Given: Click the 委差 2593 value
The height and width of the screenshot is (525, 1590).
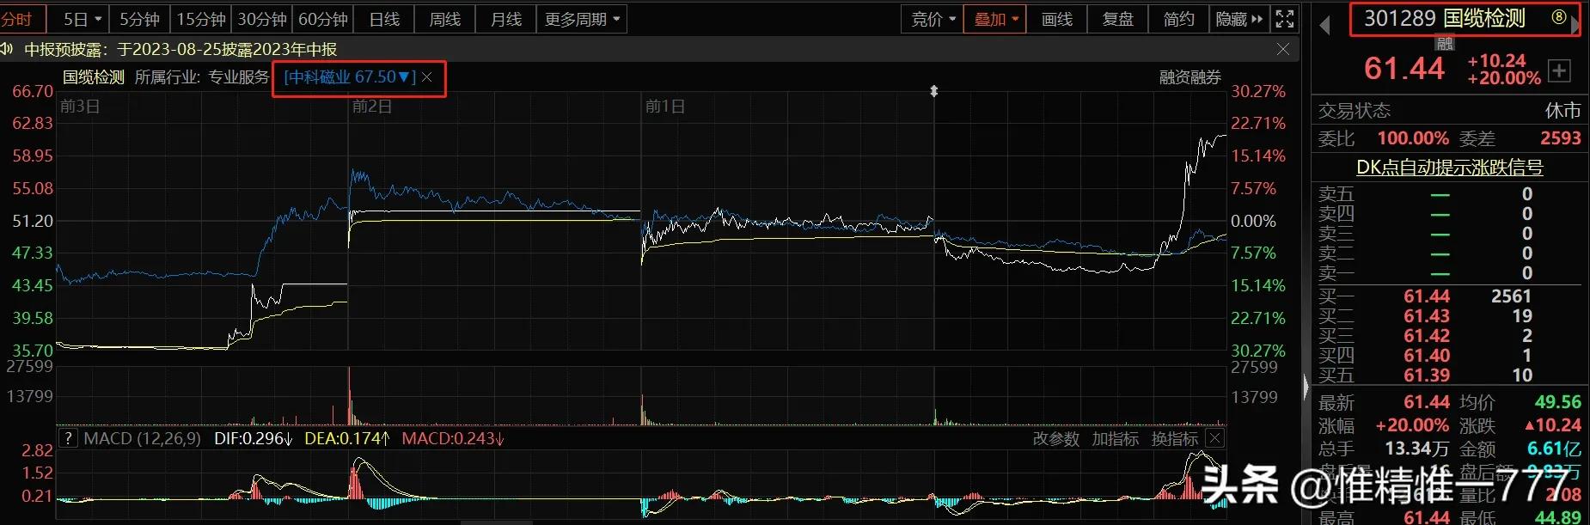Looking at the screenshot, I should [x=1560, y=138].
